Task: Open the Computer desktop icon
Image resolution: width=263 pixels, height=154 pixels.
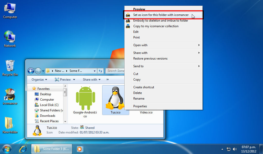Action: pos(10,11)
